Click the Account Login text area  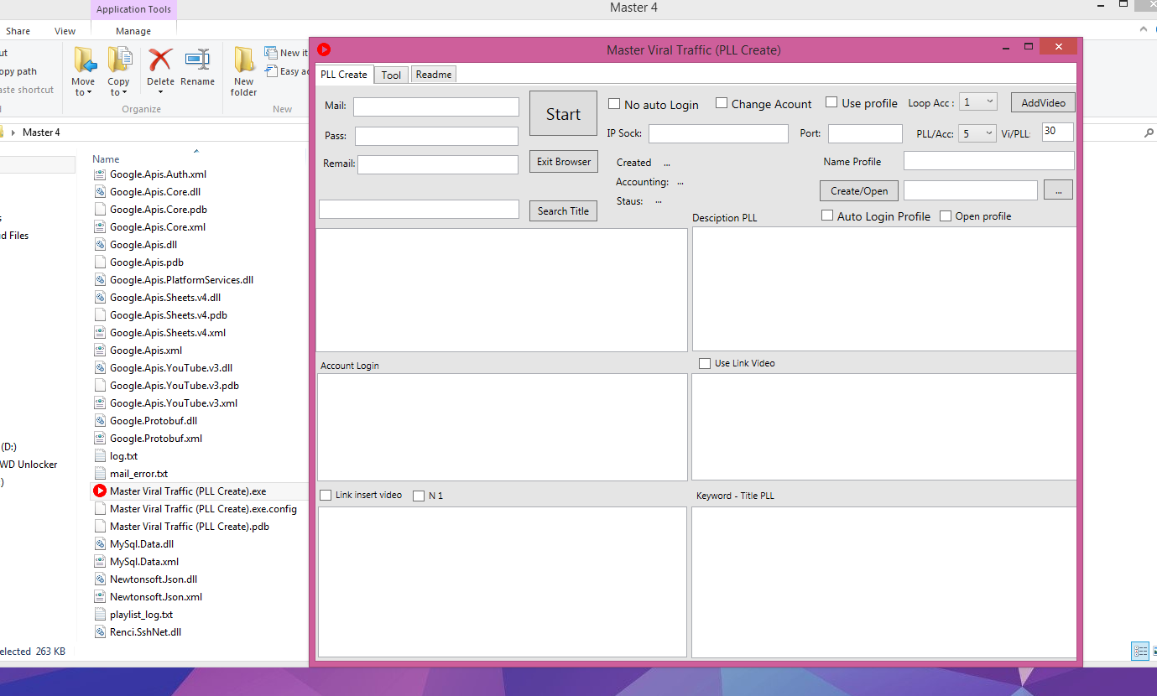click(503, 427)
